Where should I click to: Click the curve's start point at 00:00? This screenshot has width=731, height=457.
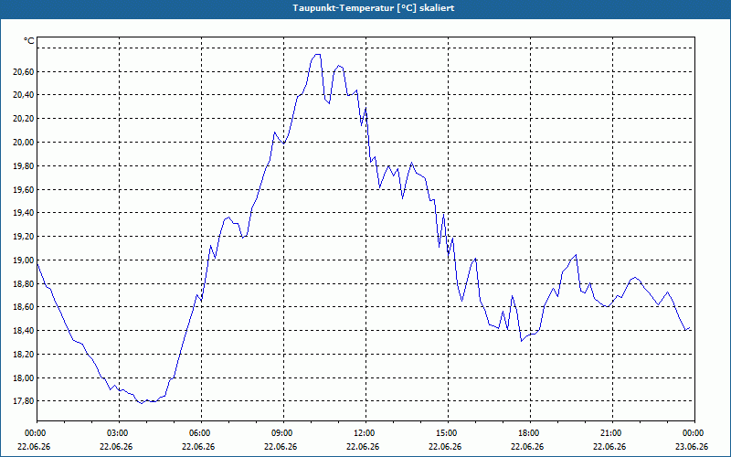pyautogui.click(x=37, y=264)
